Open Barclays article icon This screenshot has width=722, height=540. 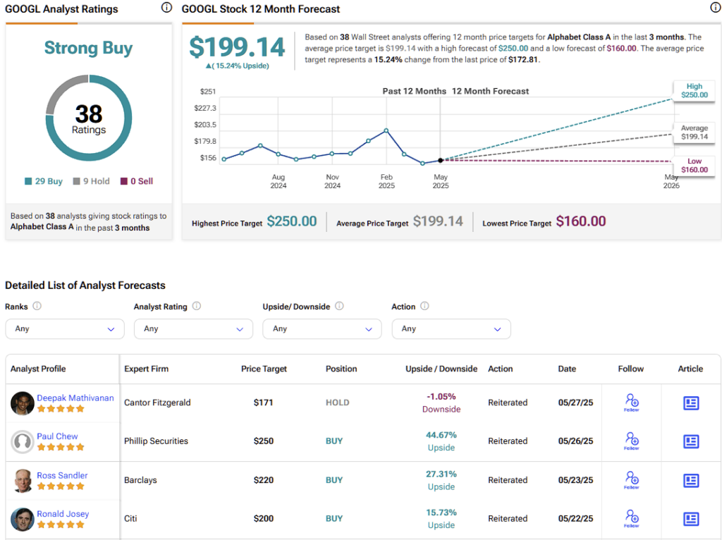[x=691, y=481]
